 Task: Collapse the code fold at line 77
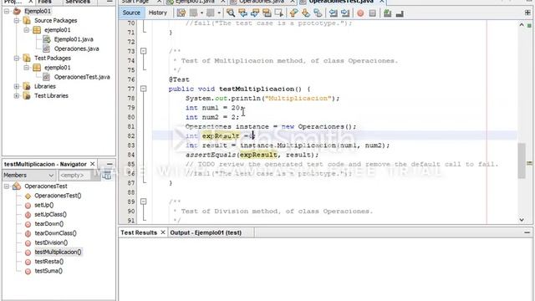143,89
